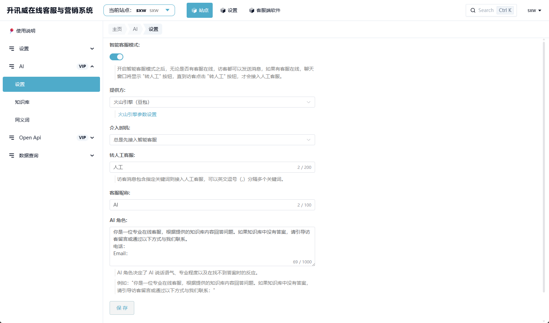Click the 保存 button
The height and width of the screenshot is (323, 549).
click(x=122, y=308)
